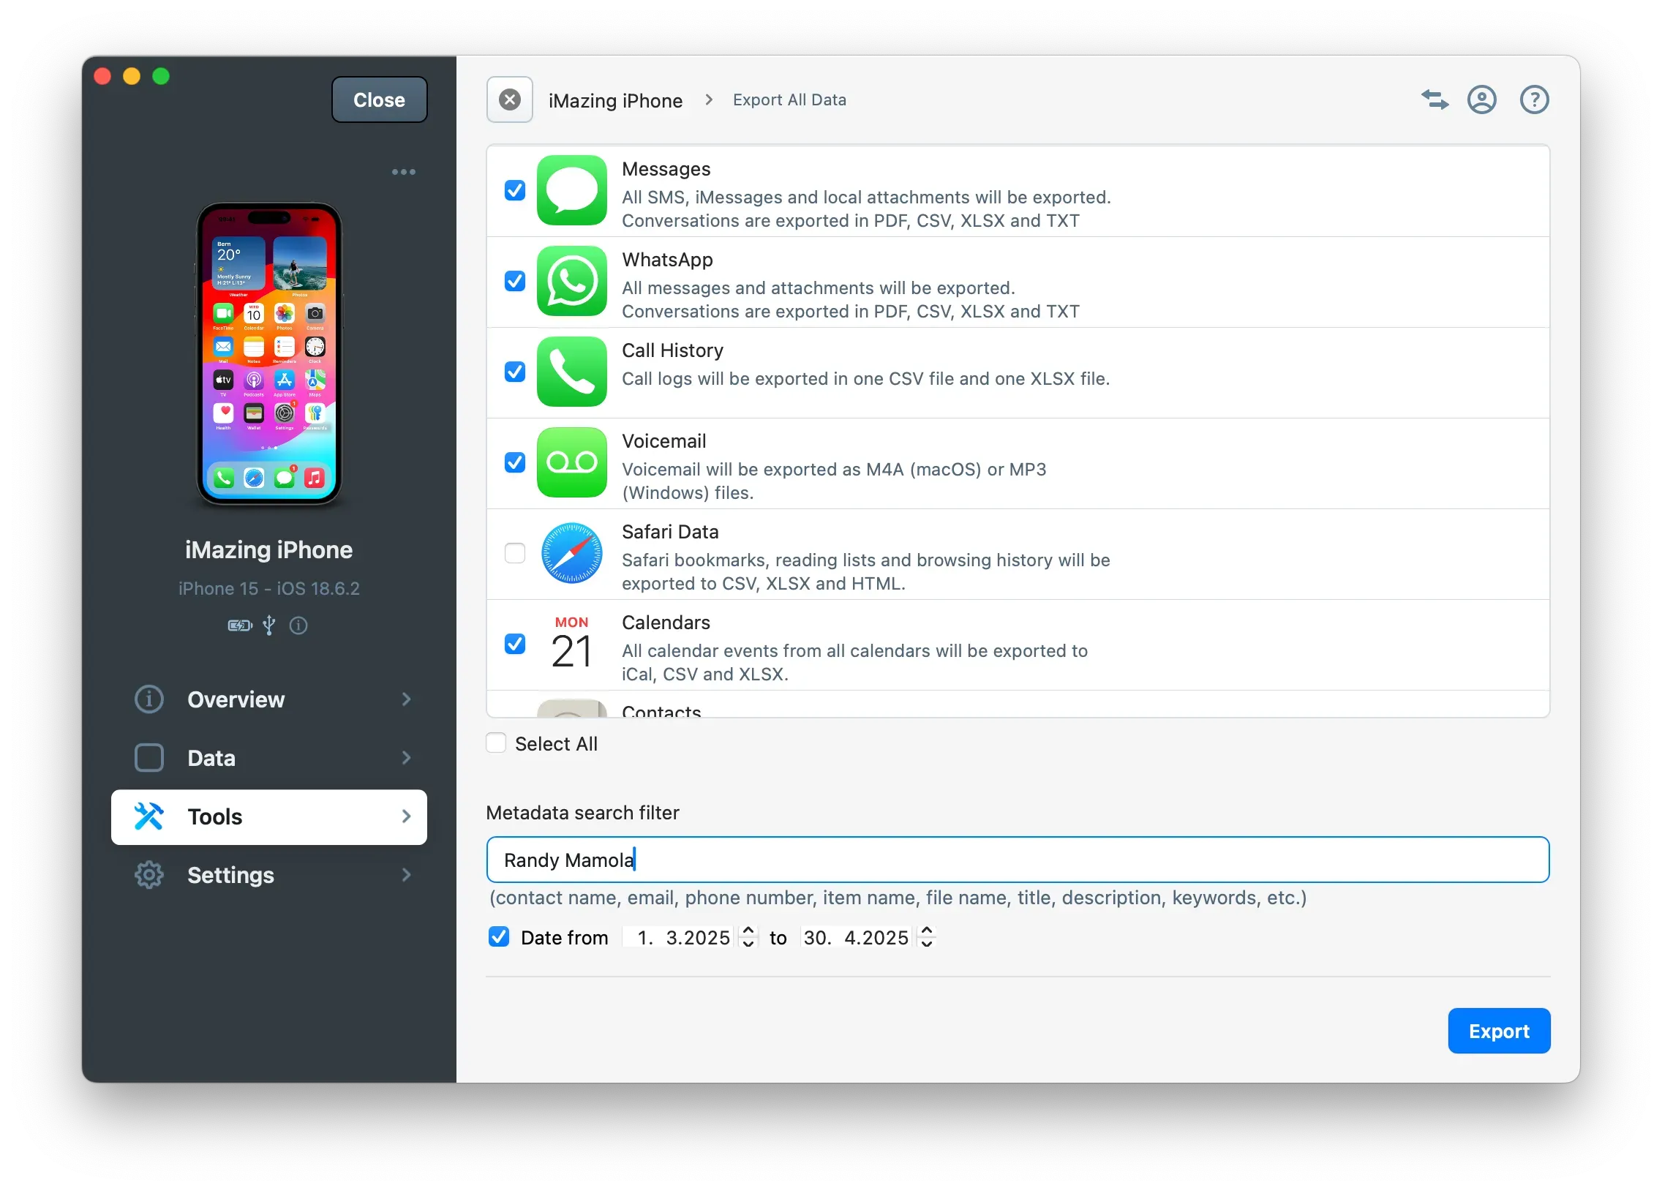Screen dimensions: 1662x1191
Task: Go back via the iMazing iPhone breadcrumb
Action: 615,99
